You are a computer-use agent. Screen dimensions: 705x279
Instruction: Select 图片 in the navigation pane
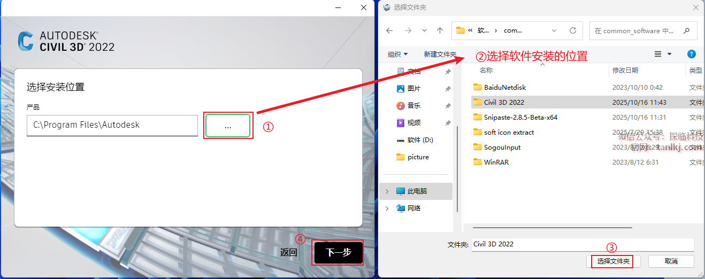(414, 88)
